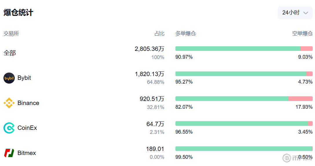Click the 爆仓统计 section title

coord(19,13)
